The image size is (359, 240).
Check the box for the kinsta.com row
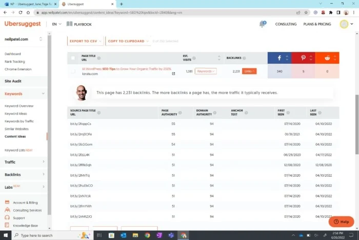point(73,71)
